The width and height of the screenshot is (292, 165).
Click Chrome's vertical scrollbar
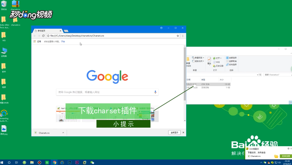(x=185, y=74)
